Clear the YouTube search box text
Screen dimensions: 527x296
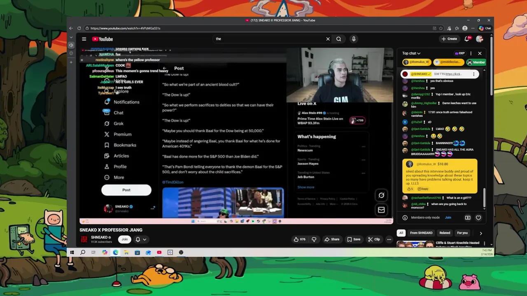tap(328, 39)
